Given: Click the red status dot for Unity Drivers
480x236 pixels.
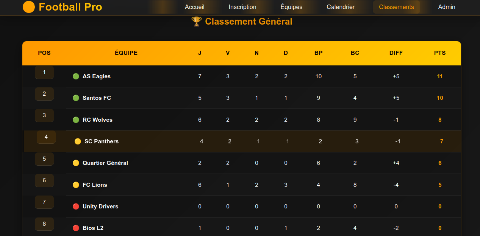Looking at the screenshot, I should [76, 206].
